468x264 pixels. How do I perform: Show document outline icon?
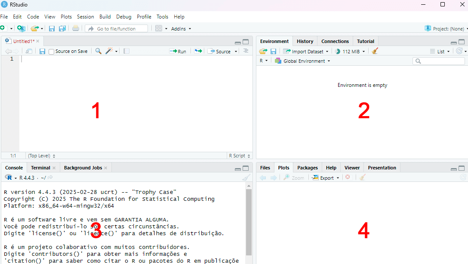(x=246, y=51)
